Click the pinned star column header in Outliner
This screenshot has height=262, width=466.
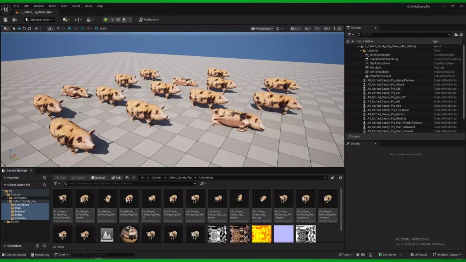[x=353, y=41]
